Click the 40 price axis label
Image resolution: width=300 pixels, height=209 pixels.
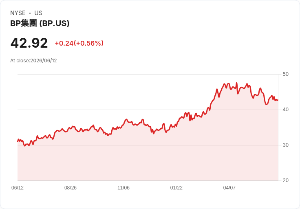(285, 110)
